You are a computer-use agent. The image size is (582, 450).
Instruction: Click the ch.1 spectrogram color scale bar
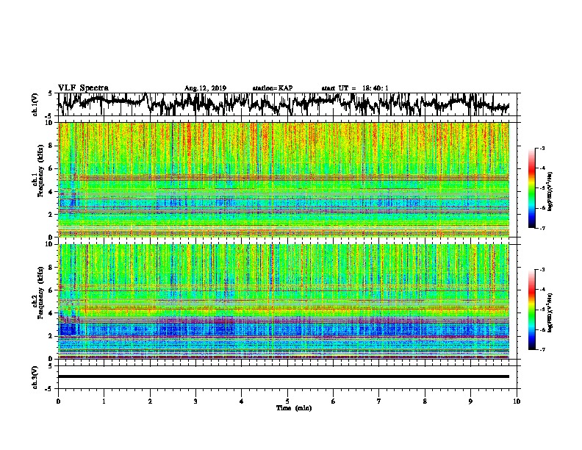[x=531, y=188]
